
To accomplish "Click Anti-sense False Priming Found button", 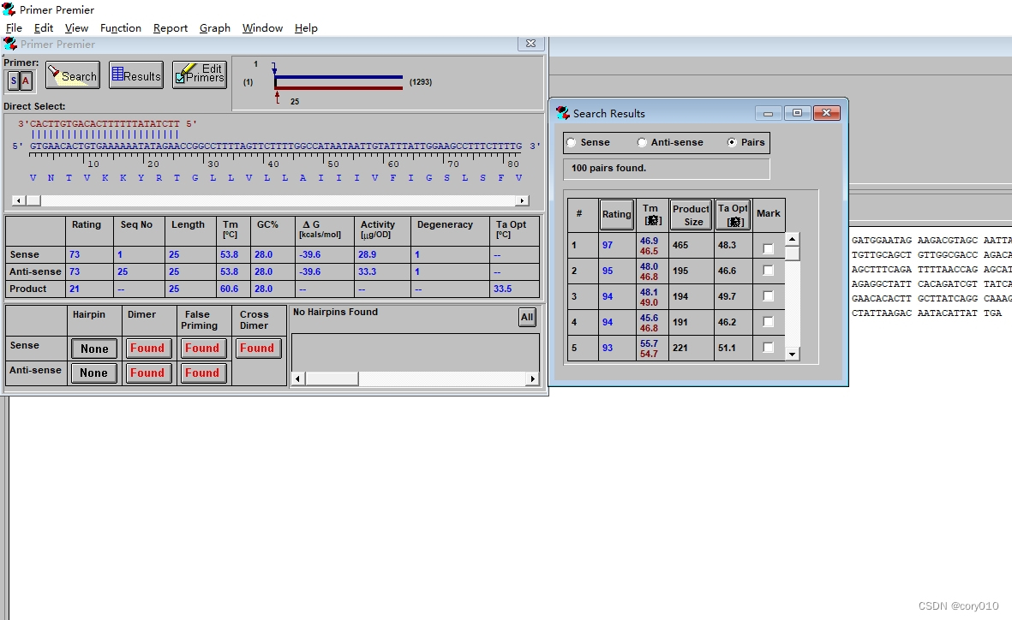I will 203,373.
